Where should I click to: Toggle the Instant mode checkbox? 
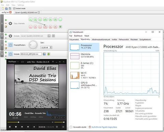[14, 9]
